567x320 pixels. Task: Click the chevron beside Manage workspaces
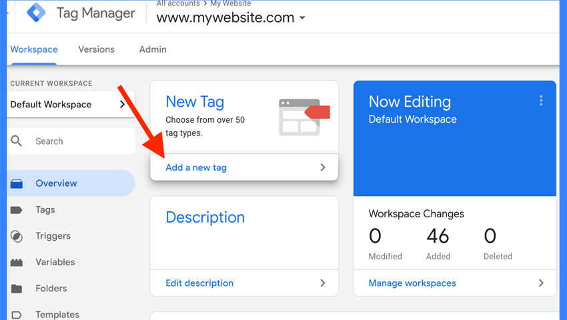pos(541,283)
